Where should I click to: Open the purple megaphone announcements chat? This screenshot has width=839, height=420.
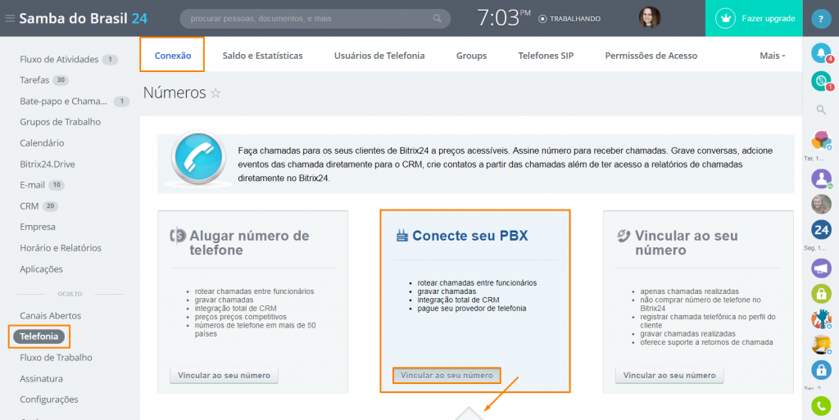coord(821,268)
